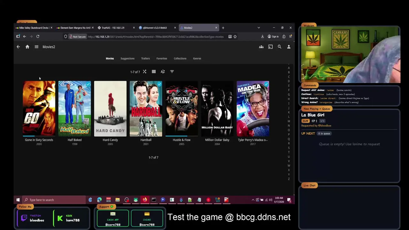Jump to letter Z in alphabet picker
This screenshot has height=230, width=409.
tap(289, 179)
